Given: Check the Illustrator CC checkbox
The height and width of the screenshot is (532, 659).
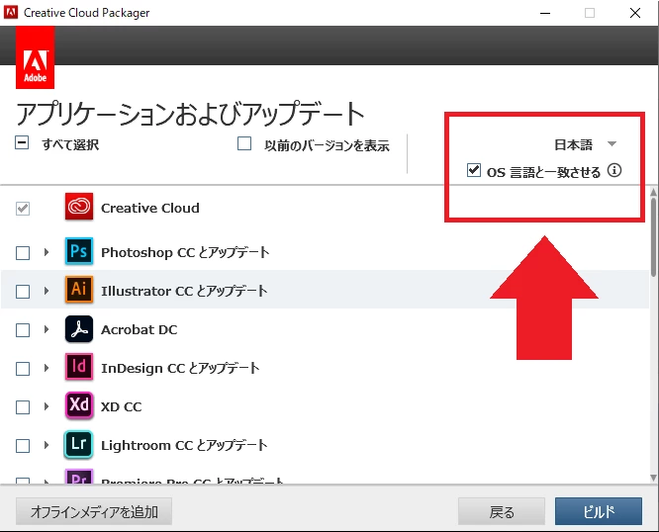Looking at the screenshot, I should 23,292.
